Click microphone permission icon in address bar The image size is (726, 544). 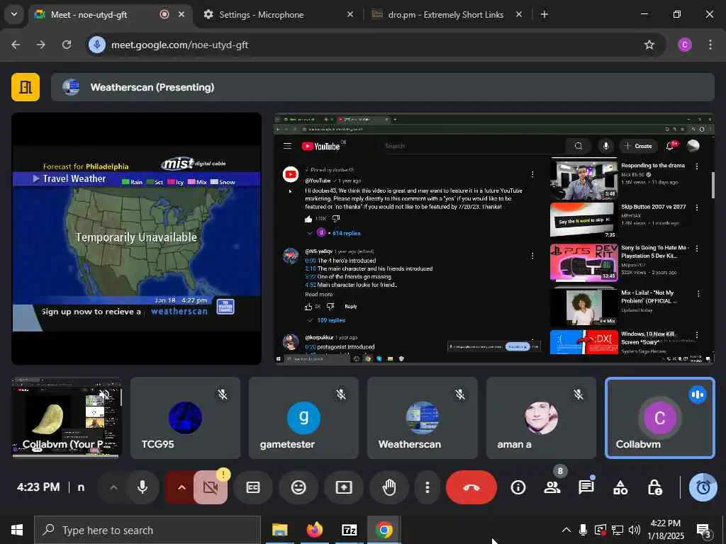click(96, 45)
